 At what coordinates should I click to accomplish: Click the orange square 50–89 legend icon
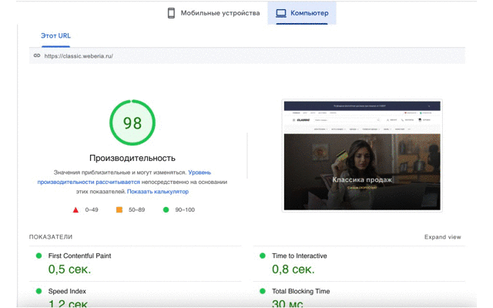(119, 209)
